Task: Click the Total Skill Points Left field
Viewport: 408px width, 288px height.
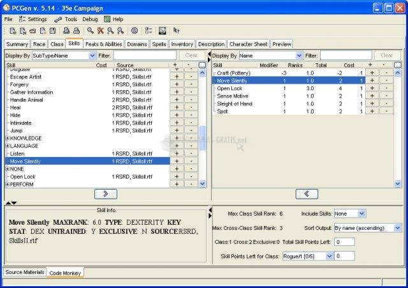Action: pos(344,242)
